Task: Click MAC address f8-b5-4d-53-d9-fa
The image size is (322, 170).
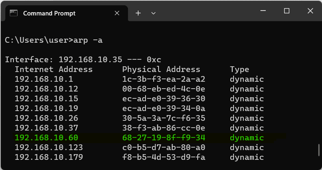Action: (163, 157)
